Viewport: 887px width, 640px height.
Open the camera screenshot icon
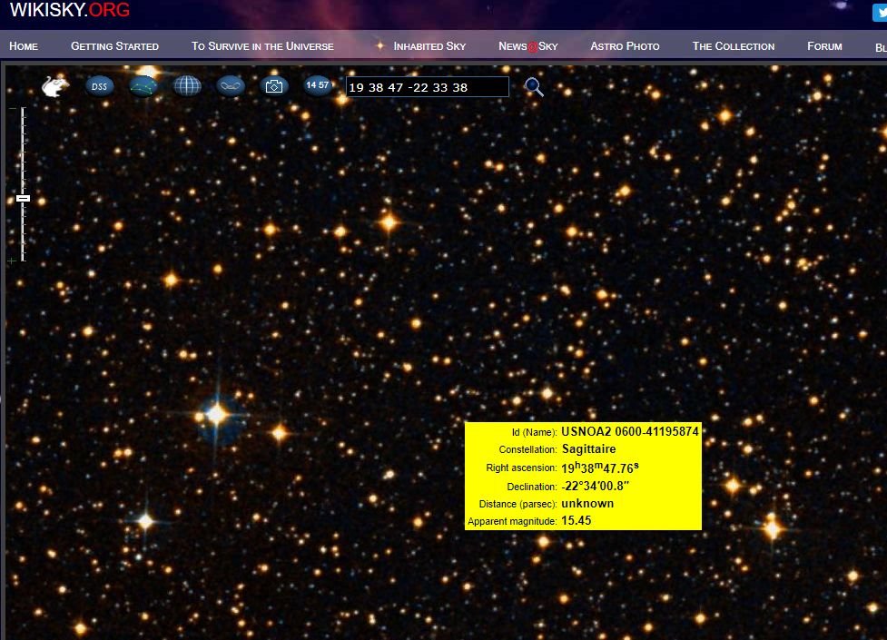point(274,86)
